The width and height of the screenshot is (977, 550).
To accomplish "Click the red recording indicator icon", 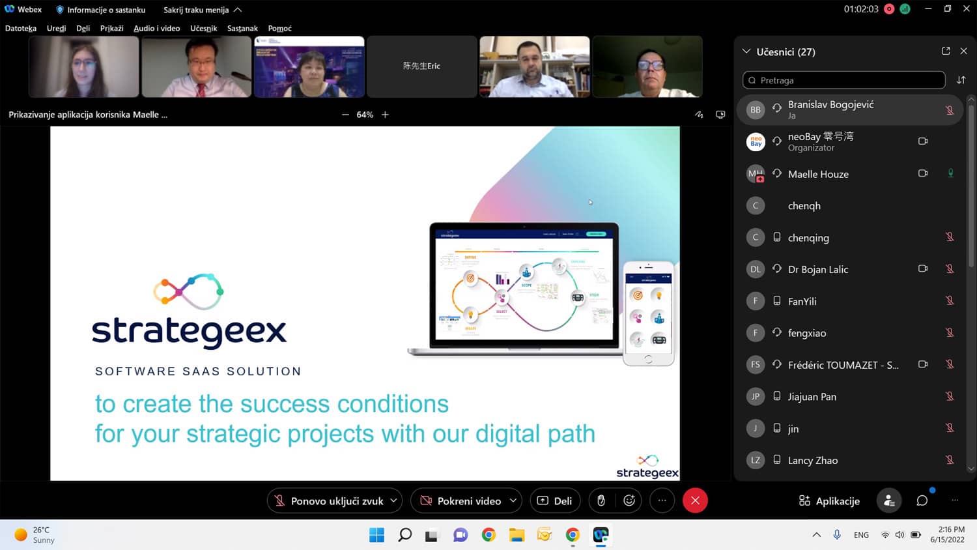I will point(889,9).
